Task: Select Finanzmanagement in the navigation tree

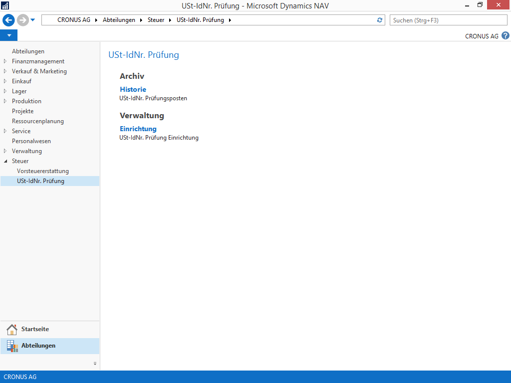Action: pos(38,61)
